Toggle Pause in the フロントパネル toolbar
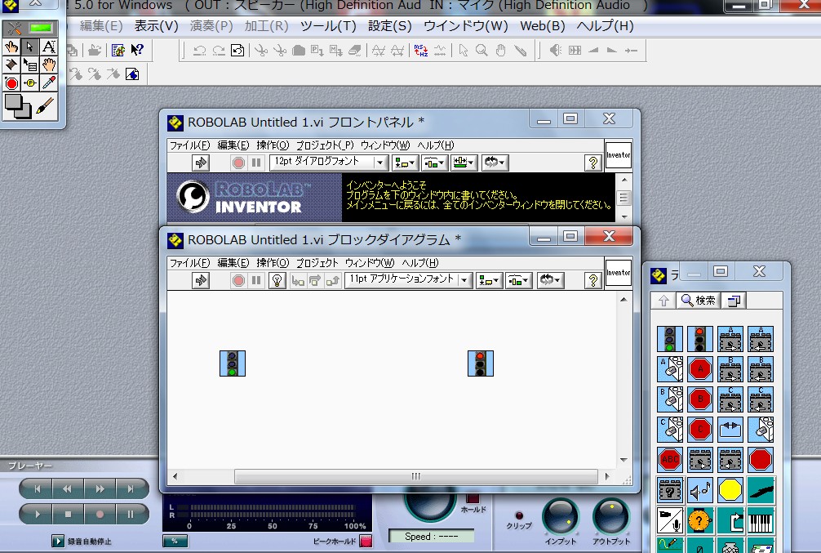Image resolution: width=821 pixels, height=553 pixels. 256,163
